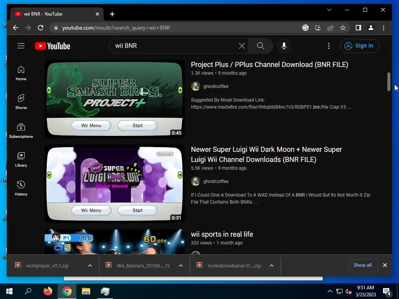Share this page from address bar
The height and width of the screenshot is (299, 399).
[330, 28]
